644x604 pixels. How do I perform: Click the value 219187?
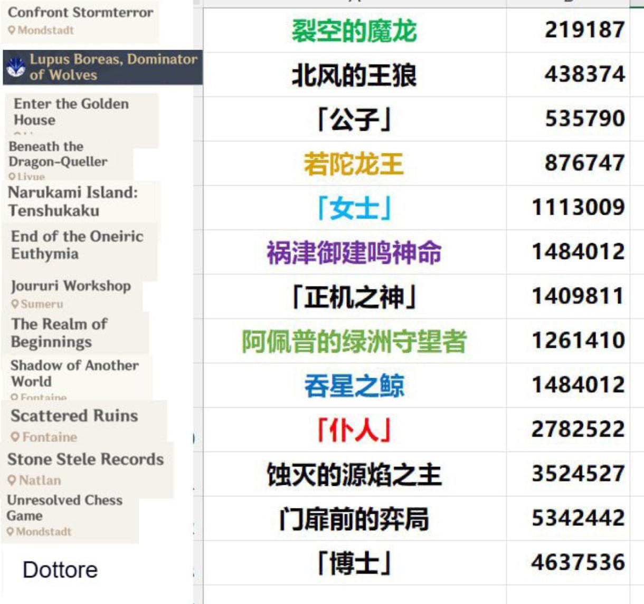click(584, 30)
